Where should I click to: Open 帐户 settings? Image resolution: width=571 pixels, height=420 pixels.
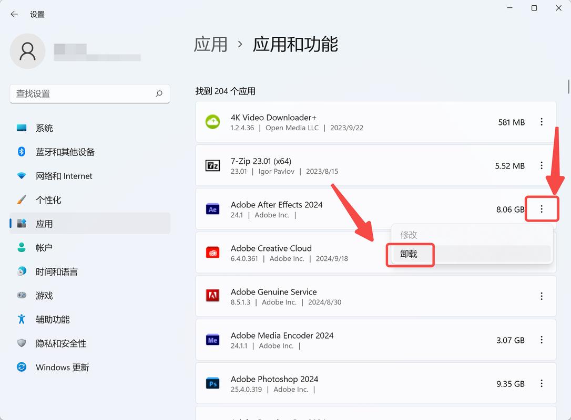tap(90, 248)
